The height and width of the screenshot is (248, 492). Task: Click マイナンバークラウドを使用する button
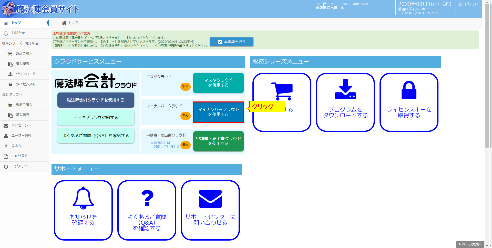click(x=218, y=112)
